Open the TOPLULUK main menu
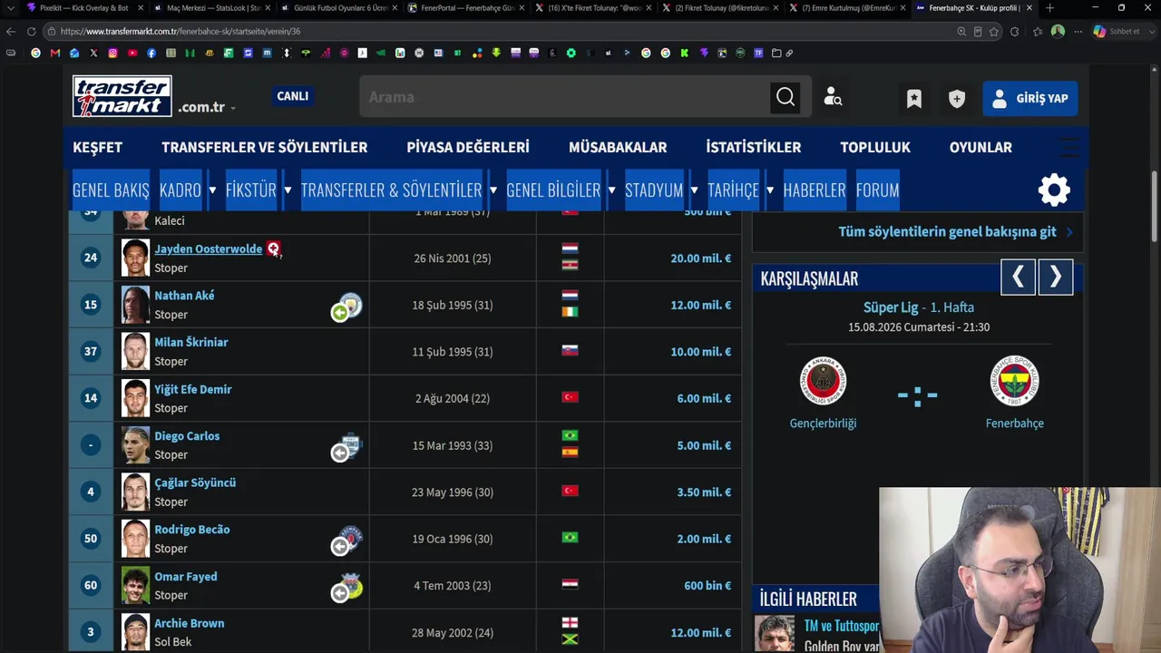 click(875, 147)
